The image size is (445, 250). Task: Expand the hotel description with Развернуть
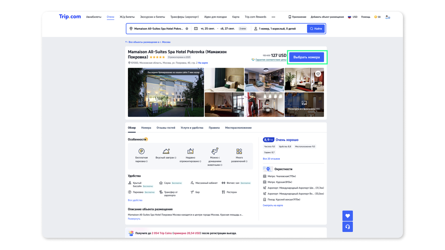pos(134,219)
